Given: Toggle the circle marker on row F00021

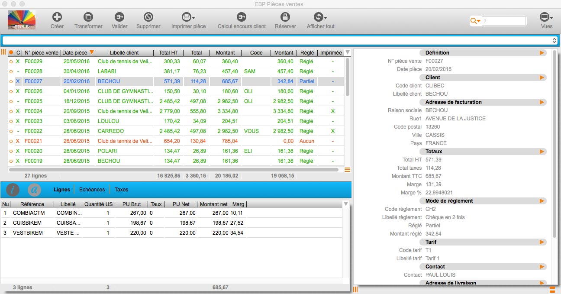Looking at the screenshot, I should tap(11, 142).
